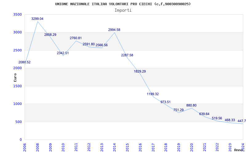Click the Importi subtitle
The width and height of the screenshot is (246, 153).
click(123, 10)
